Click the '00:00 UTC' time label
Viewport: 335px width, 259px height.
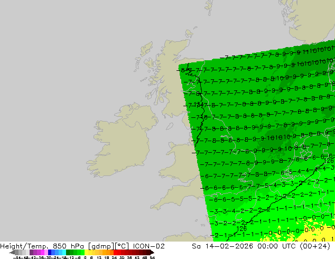click(x=276, y=246)
